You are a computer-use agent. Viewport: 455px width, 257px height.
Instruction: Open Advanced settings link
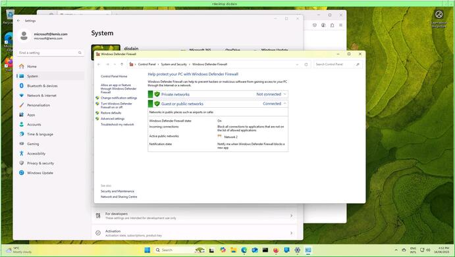click(x=113, y=118)
